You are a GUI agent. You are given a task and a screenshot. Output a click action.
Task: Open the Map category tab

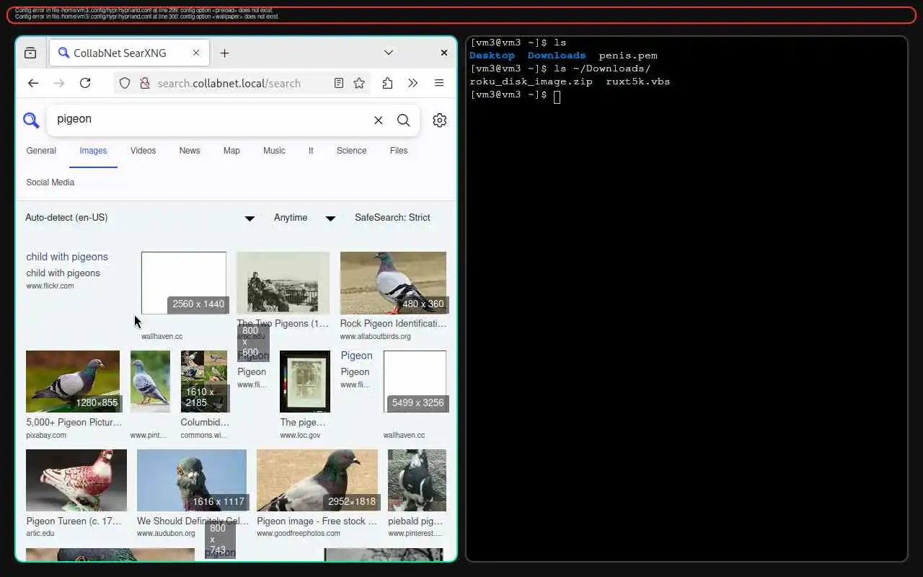[x=231, y=151]
